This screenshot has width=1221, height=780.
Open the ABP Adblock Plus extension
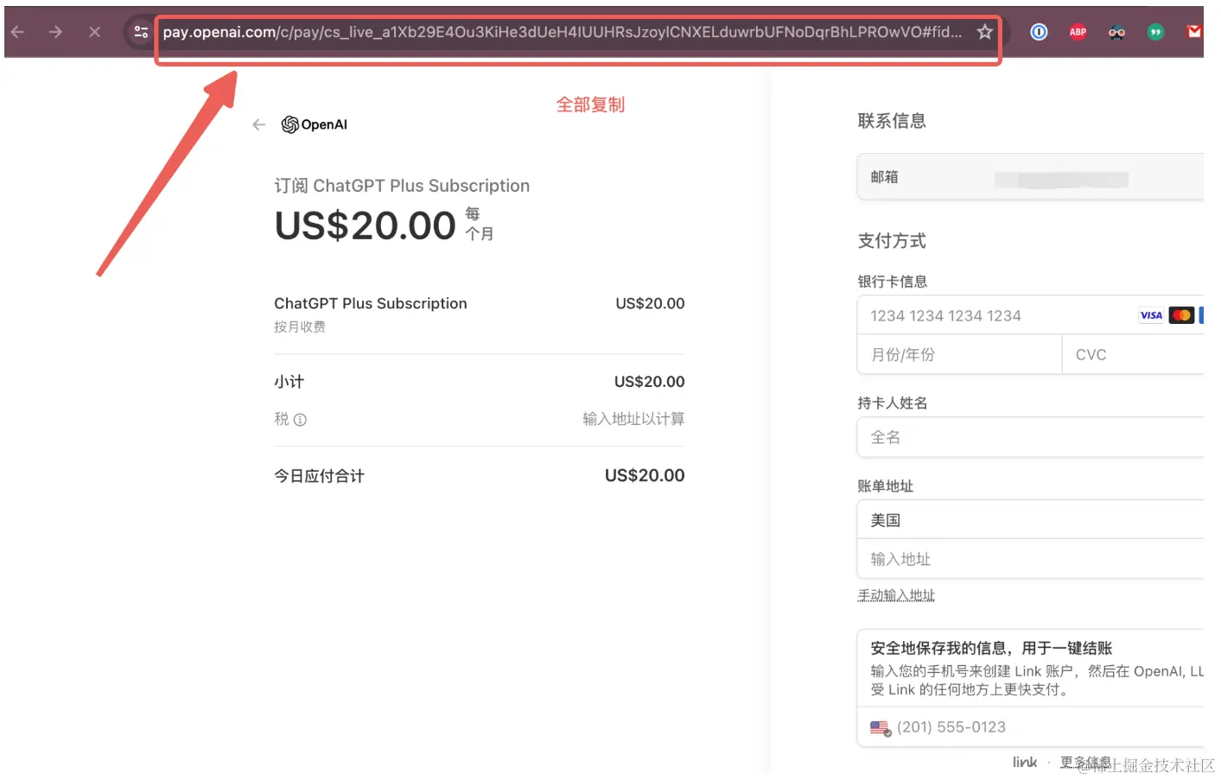(1078, 32)
